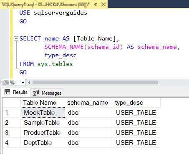
Task: Select the DeptTable cell
Action: click(x=43, y=143)
